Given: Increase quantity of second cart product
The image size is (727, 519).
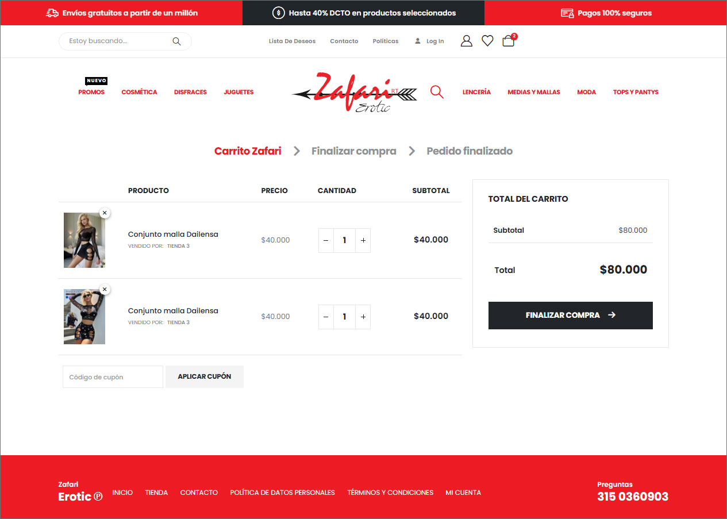Looking at the screenshot, I should [363, 317].
